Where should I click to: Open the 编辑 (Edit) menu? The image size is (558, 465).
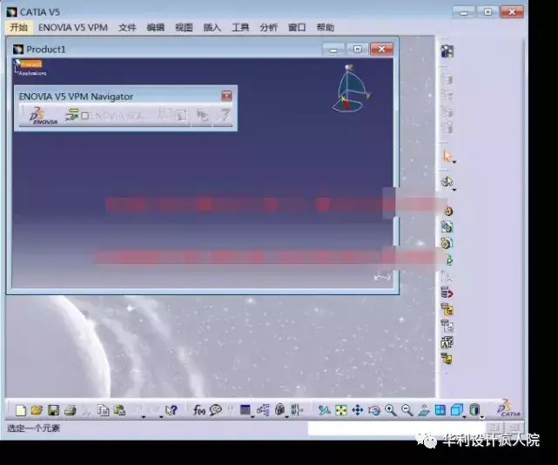[156, 27]
